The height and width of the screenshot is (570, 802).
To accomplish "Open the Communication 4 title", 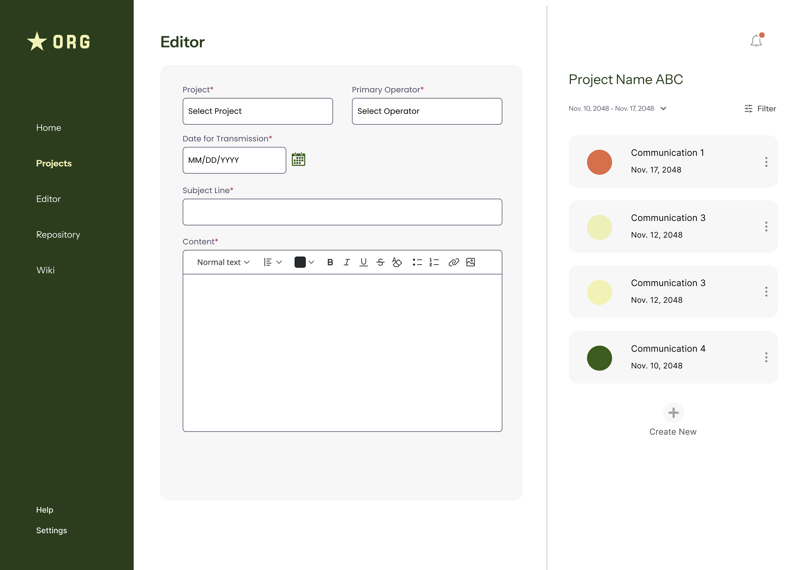I will tap(668, 348).
